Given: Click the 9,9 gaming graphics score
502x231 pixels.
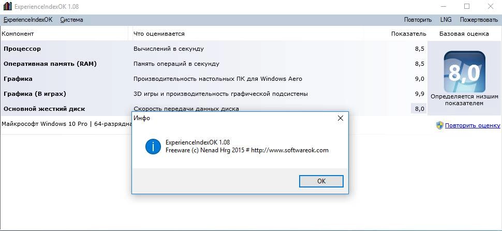Looking at the screenshot, I should (x=419, y=94).
